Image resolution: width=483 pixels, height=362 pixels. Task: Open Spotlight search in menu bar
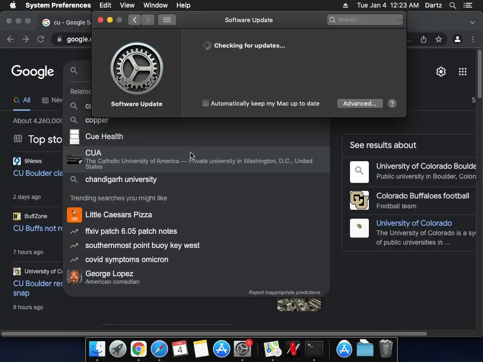coord(452,5)
